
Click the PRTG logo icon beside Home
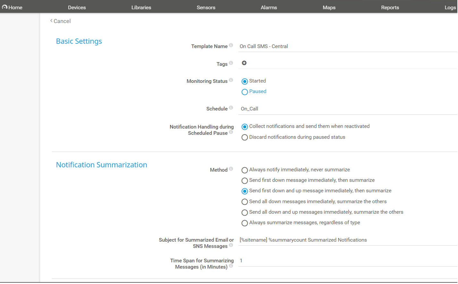4,7
